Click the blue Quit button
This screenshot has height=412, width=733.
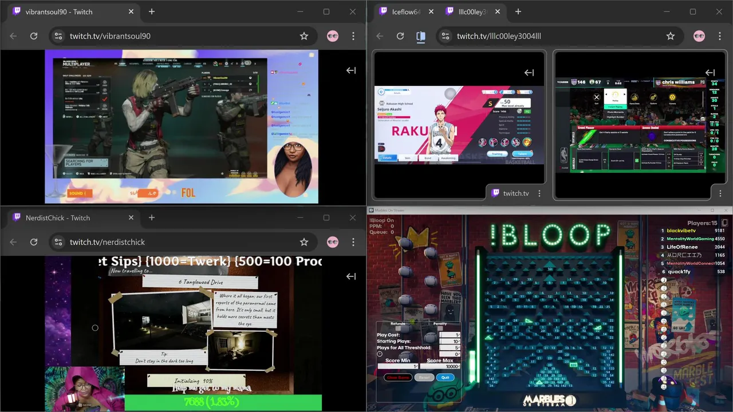click(x=446, y=377)
